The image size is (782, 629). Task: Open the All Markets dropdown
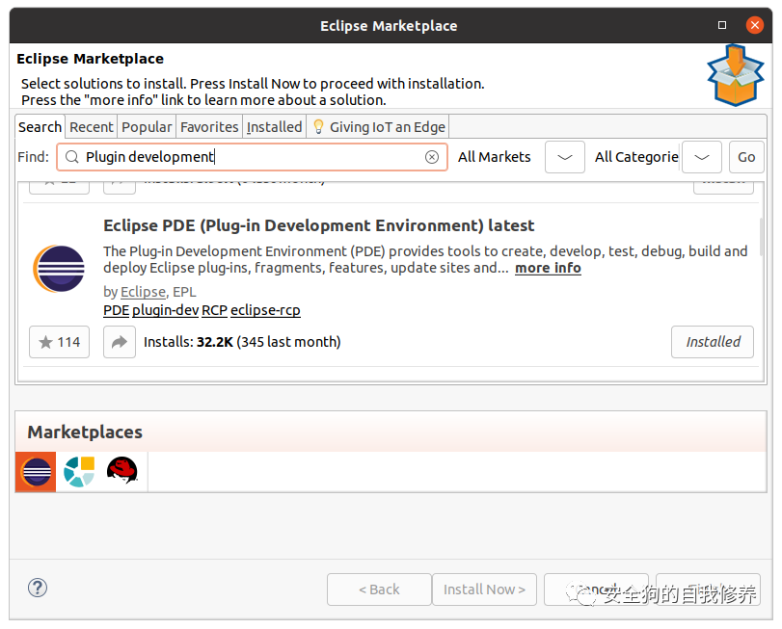coord(564,157)
